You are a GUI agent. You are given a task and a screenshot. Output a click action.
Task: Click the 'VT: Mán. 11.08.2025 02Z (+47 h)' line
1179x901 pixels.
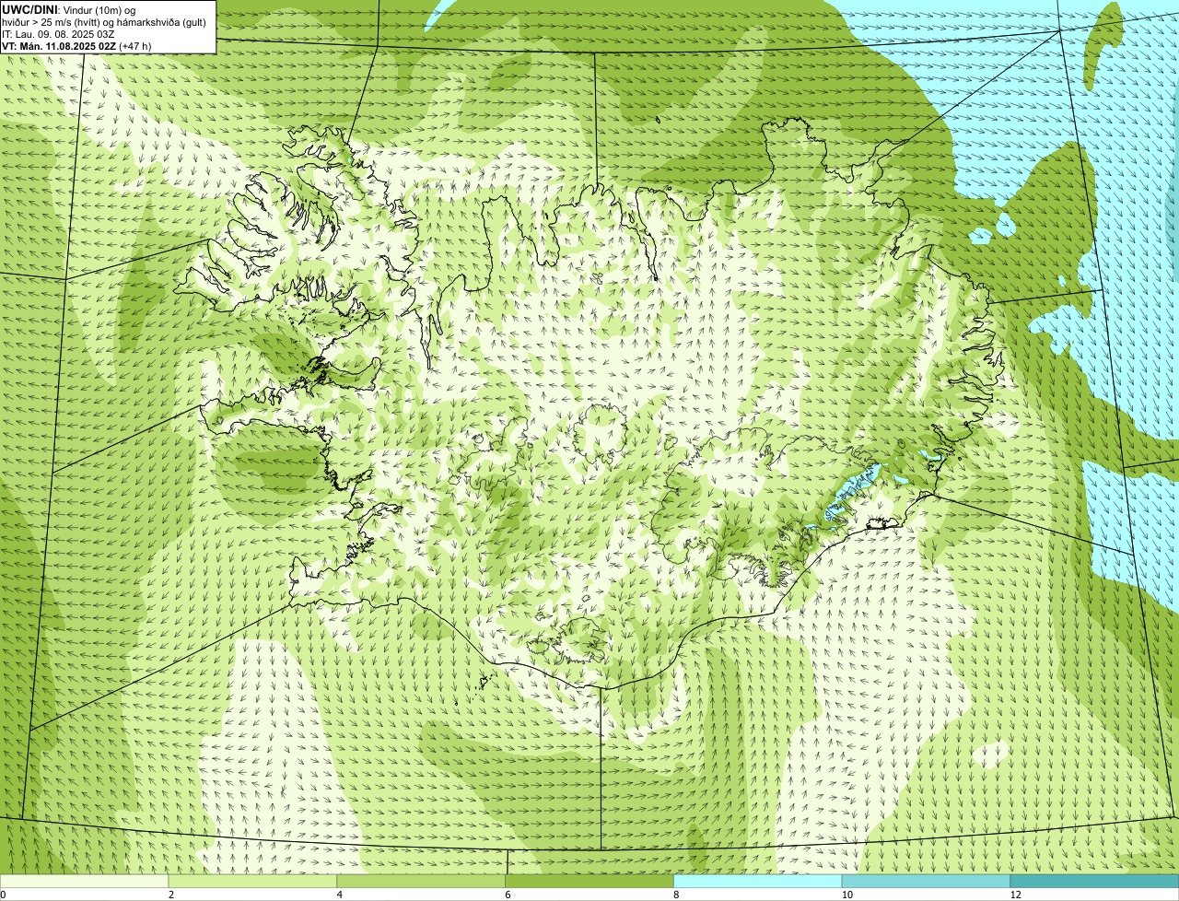pos(76,46)
